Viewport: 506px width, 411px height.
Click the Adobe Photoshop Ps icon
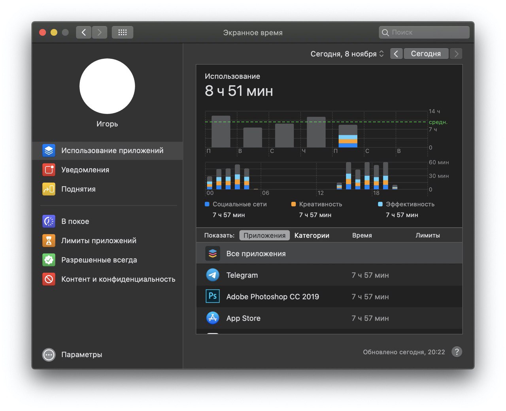[213, 296]
